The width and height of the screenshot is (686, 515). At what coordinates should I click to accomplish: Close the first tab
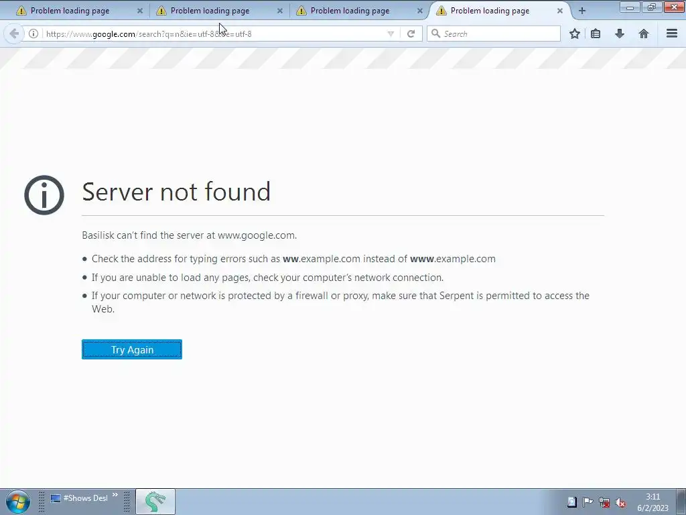140,11
